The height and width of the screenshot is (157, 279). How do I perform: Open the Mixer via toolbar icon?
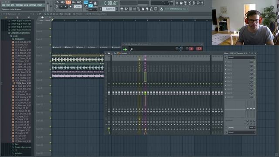135,9
